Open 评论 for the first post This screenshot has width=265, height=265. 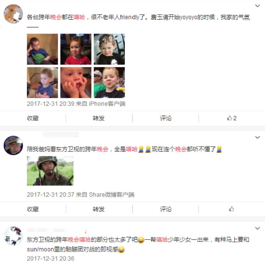tap(166, 118)
